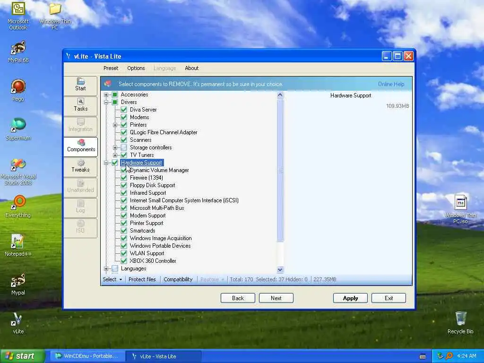Select vLite - Vista Lite taskbar item
This screenshot has width=484, height=363.
164,356
